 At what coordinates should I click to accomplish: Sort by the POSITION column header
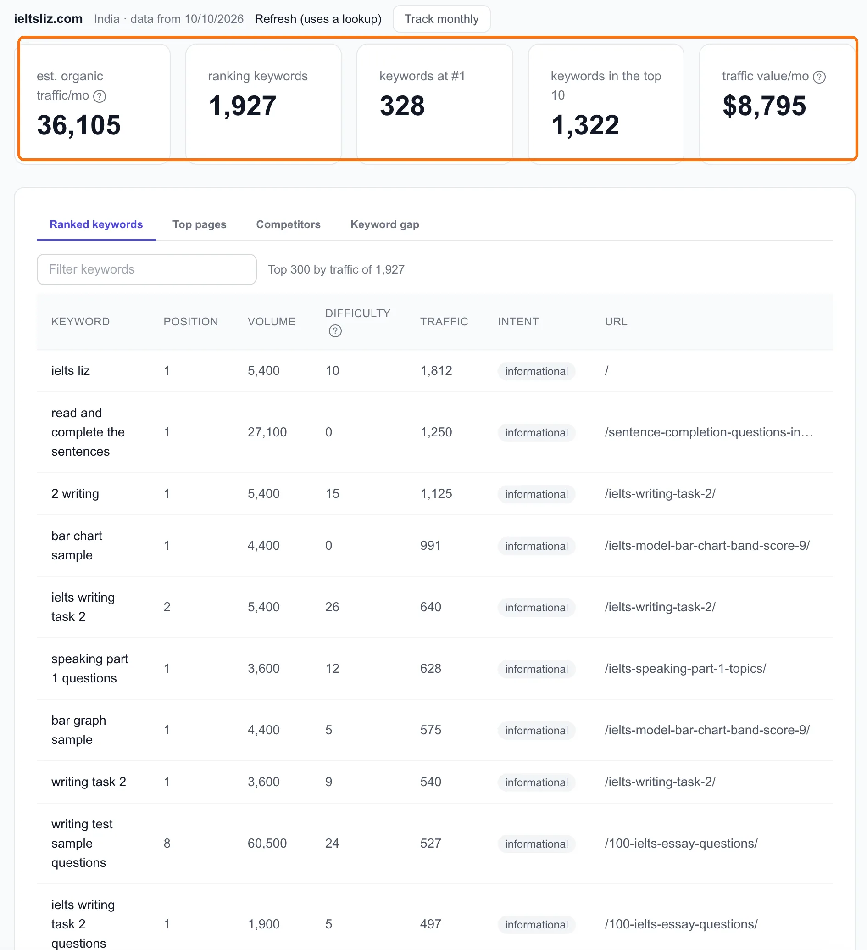point(190,321)
